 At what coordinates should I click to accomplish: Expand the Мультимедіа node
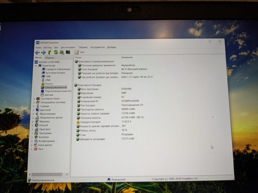[33, 114]
